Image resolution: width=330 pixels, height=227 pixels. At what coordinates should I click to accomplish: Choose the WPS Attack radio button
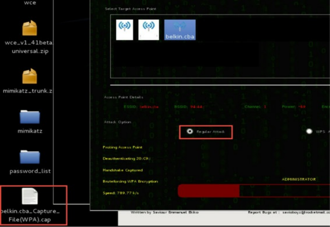tap(309, 131)
